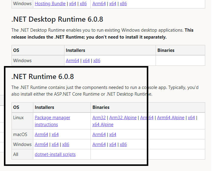217x171 pixels.
Task: Download x64 binary in top Windows row
Action: click(x=113, y=4)
